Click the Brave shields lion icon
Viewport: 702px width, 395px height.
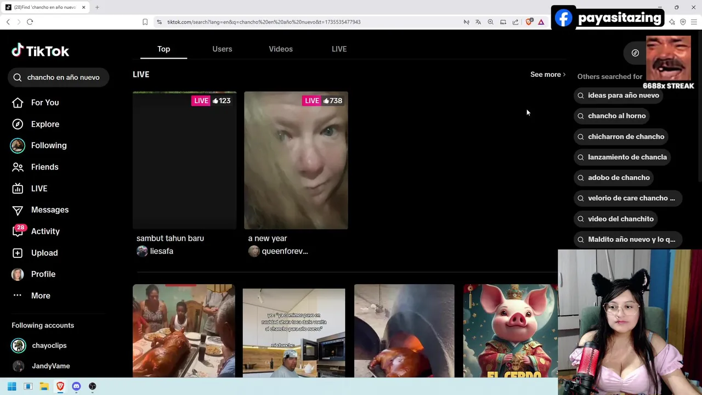coord(529,22)
